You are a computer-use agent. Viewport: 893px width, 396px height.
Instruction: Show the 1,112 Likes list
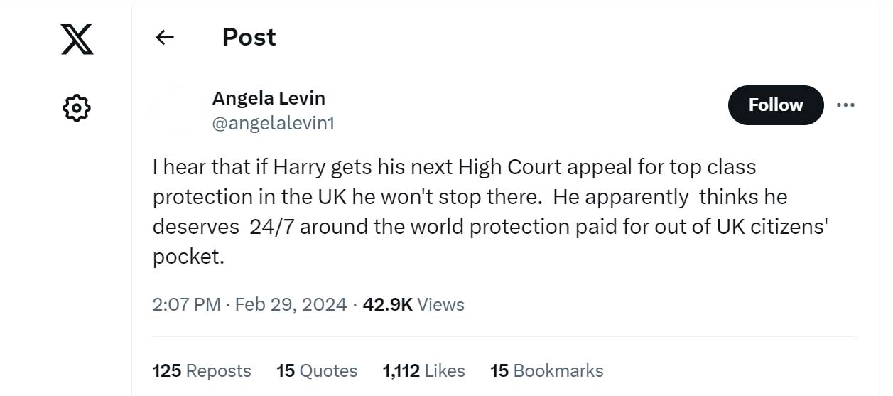(x=423, y=370)
